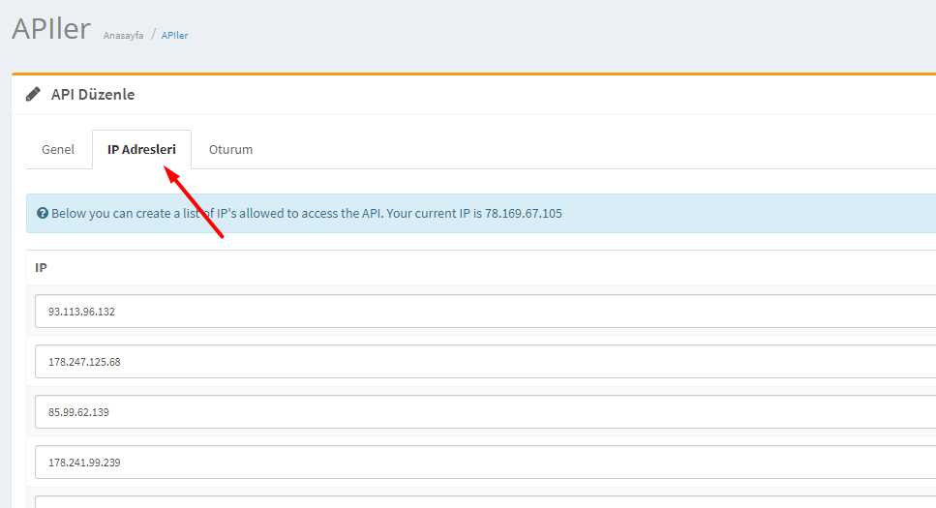936x508 pixels.
Task: Click the API Düzenle panel title
Action: pyautogui.click(x=93, y=94)
